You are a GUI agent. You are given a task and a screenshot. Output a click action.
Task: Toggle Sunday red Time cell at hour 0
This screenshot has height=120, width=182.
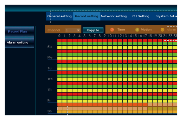click(x=59, y=40)
